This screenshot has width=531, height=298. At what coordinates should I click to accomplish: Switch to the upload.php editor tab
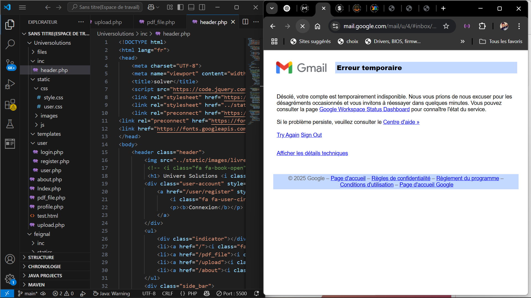[x=108, y=22]
